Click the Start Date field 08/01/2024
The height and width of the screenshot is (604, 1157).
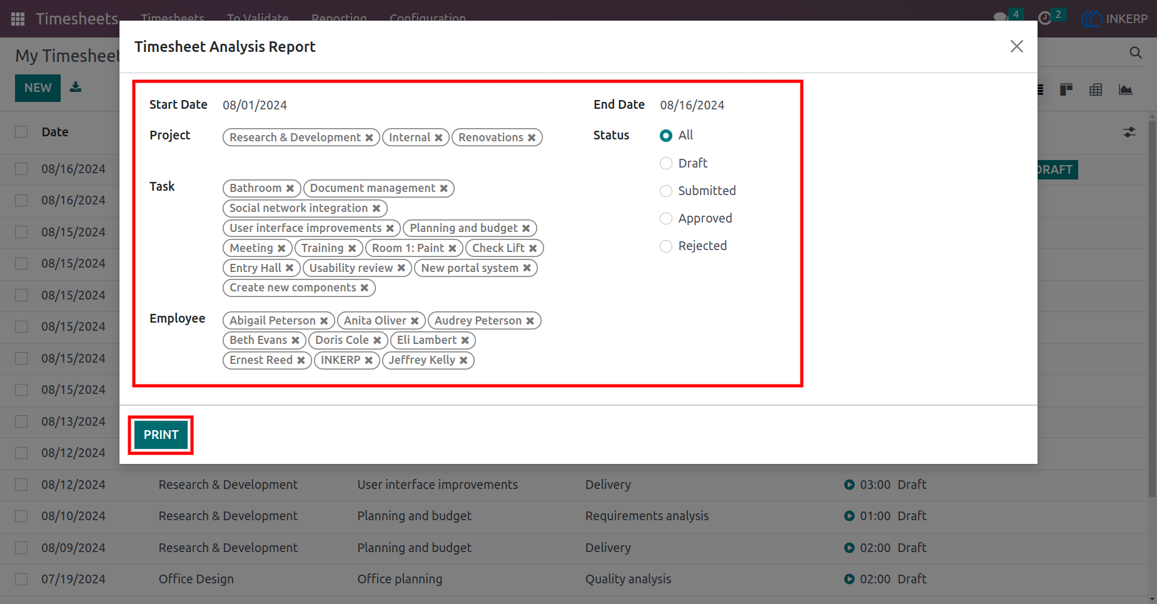[255, 105]
